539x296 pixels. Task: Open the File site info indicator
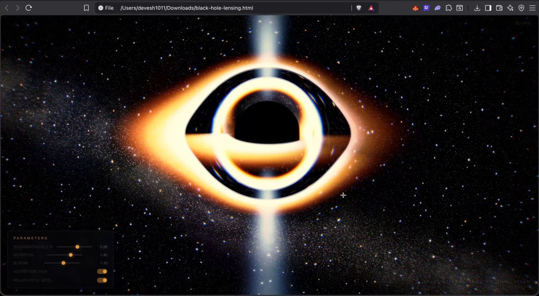coord(106,8)
